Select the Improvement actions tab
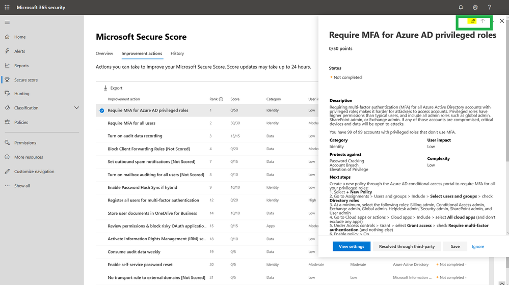 coord(142,53)
